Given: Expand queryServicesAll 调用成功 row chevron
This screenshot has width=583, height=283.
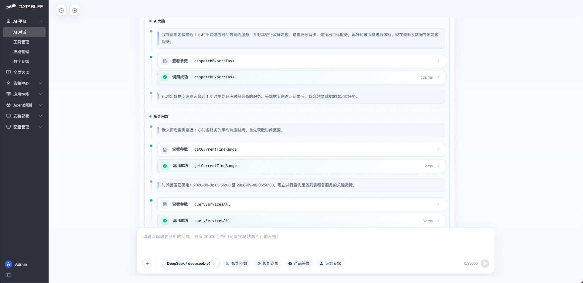Looking at the screenshot, I should (x=438, y=221).
